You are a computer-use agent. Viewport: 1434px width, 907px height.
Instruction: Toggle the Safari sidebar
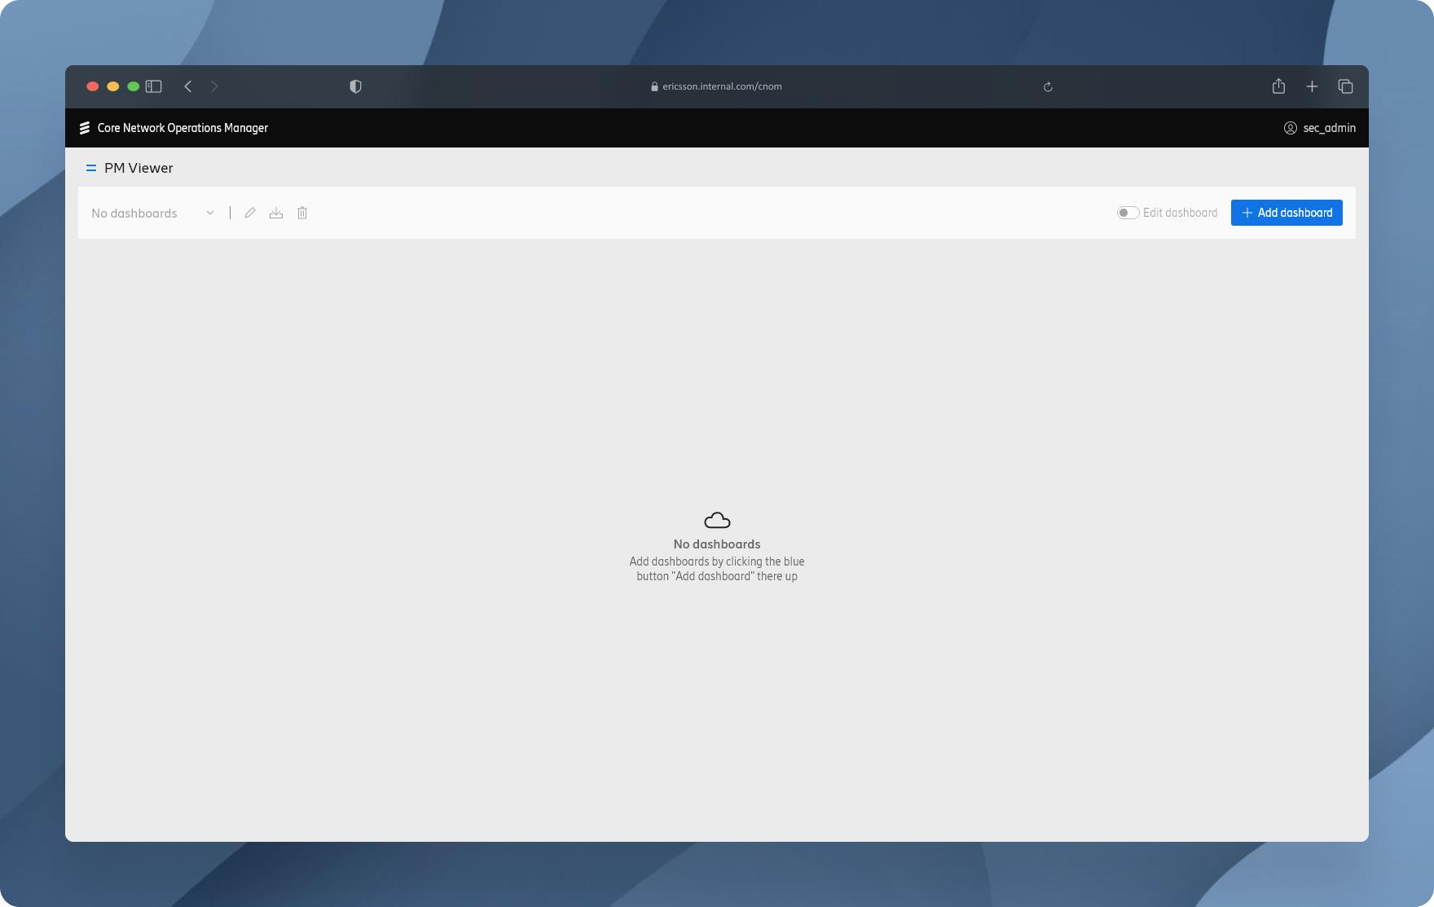(x=153, y=86)
